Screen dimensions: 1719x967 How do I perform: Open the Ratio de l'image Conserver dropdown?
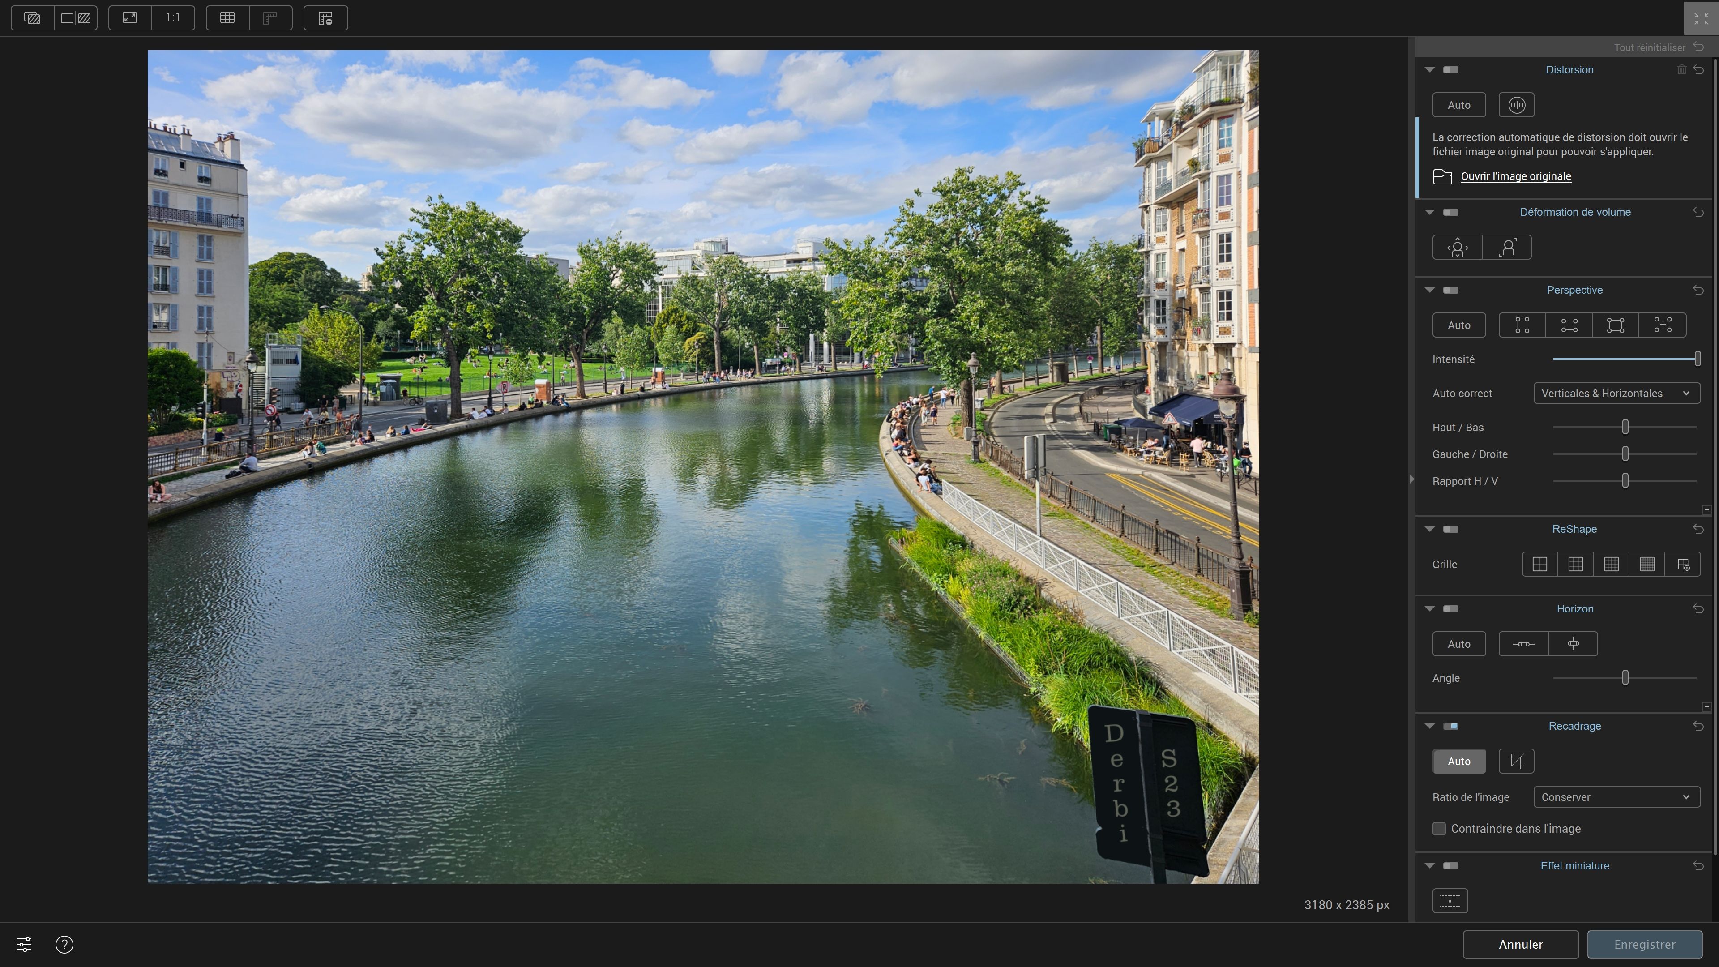coord(1616,797)
